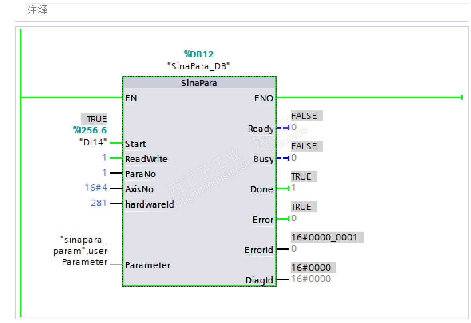This screenshot has width=471, height=323.
Task: Click the grey 16#0000 operand at DiagId
Action: tap(311, 279)
